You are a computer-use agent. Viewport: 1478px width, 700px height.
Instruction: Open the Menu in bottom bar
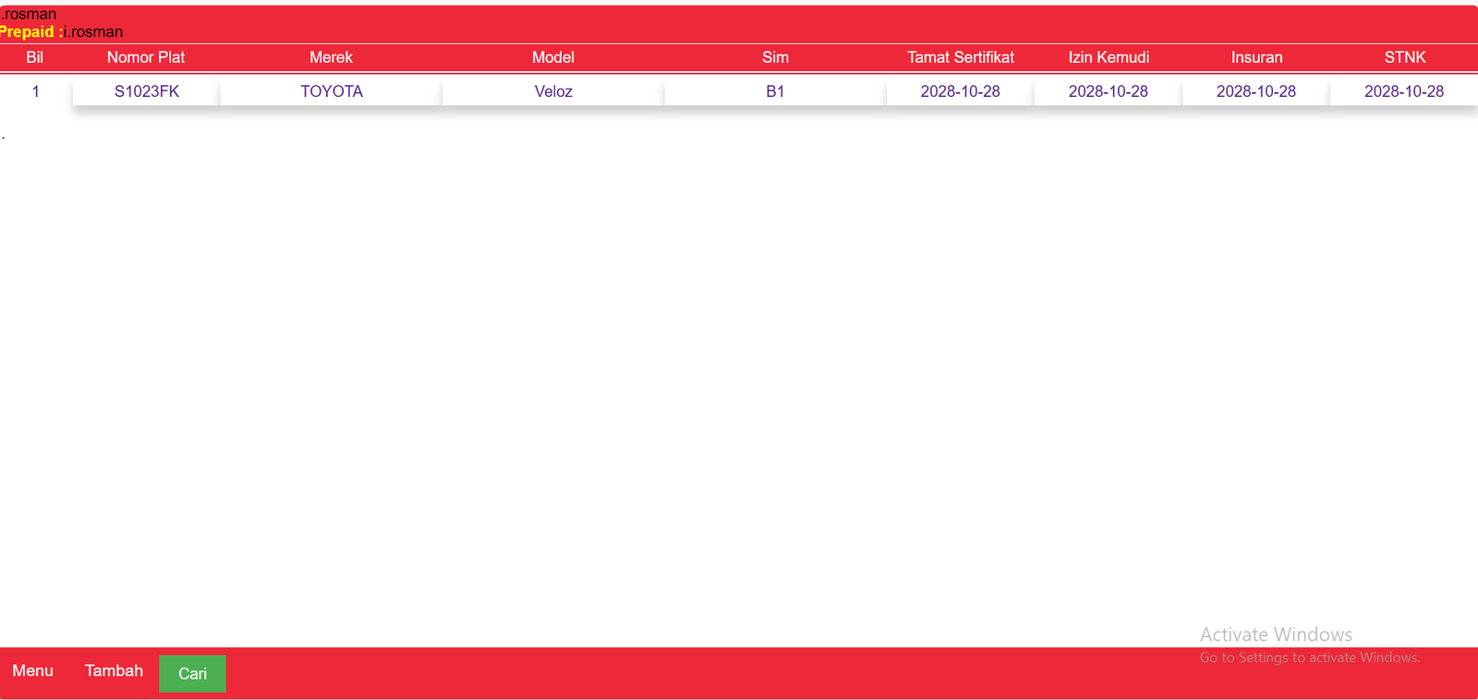pos(33,670)
